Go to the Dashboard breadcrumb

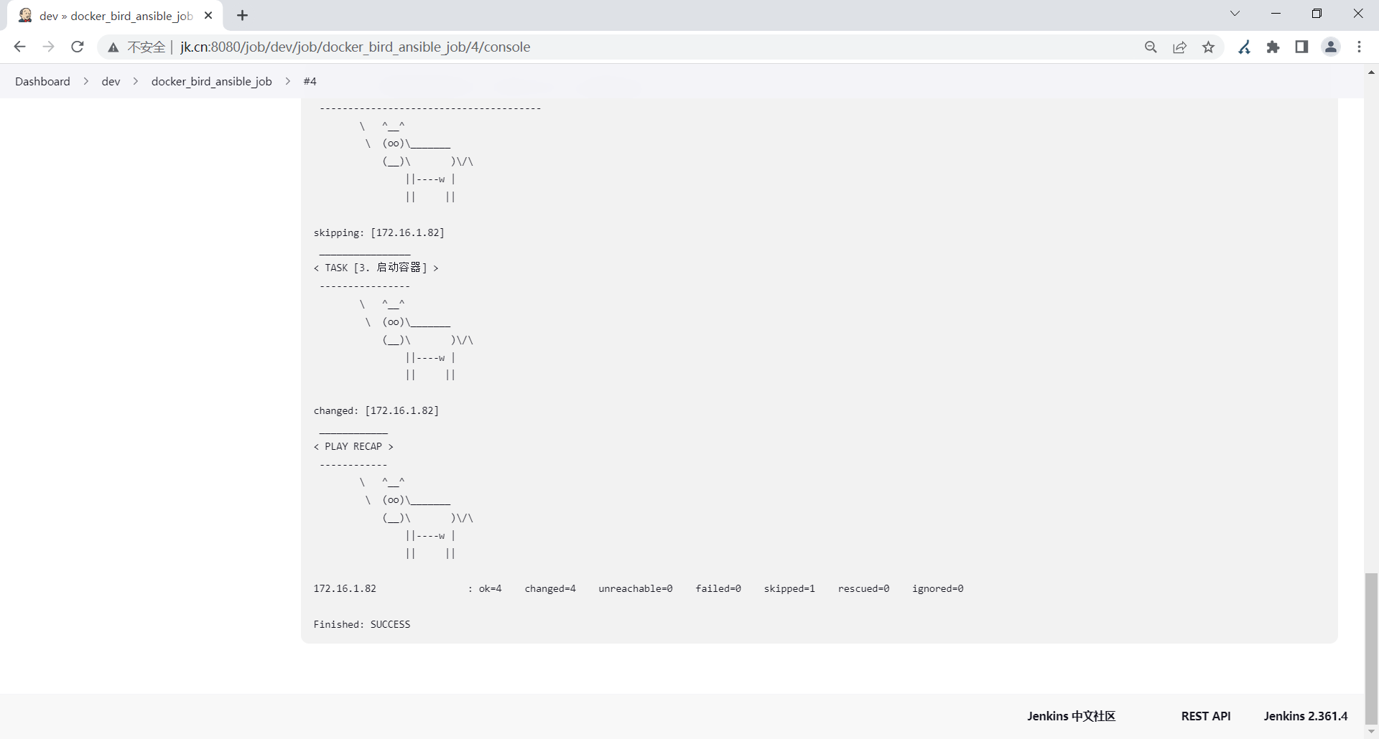coord(42,81)
